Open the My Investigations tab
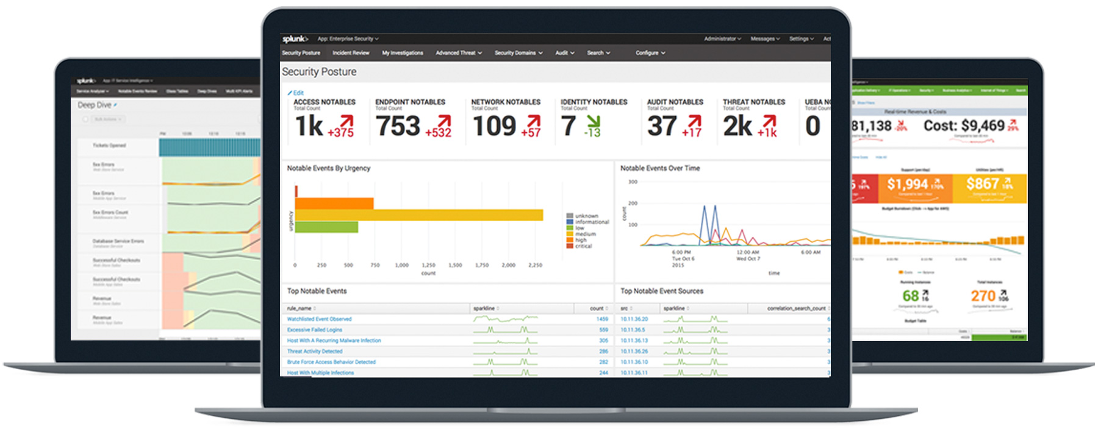The height and width of the screenshot is (430, 1098). tap(403, 53)
